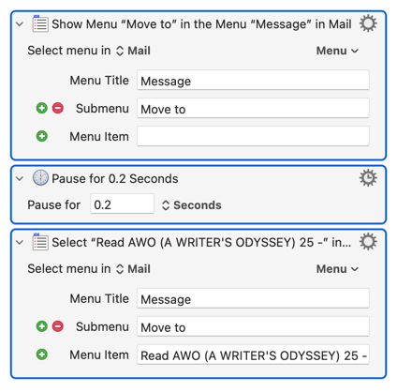The height and width of the screenshot is (392, 397).
Task: Click menu list icon of Select action
Action: (40, 242)
